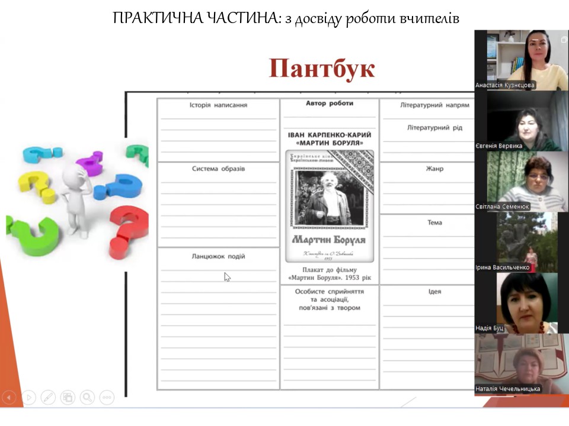The image size is (569, 426).
Task: Open the see all slides icon
Action: (x=68, y=398)
